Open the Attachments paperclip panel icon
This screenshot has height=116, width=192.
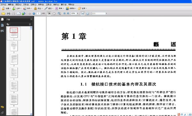2,113
